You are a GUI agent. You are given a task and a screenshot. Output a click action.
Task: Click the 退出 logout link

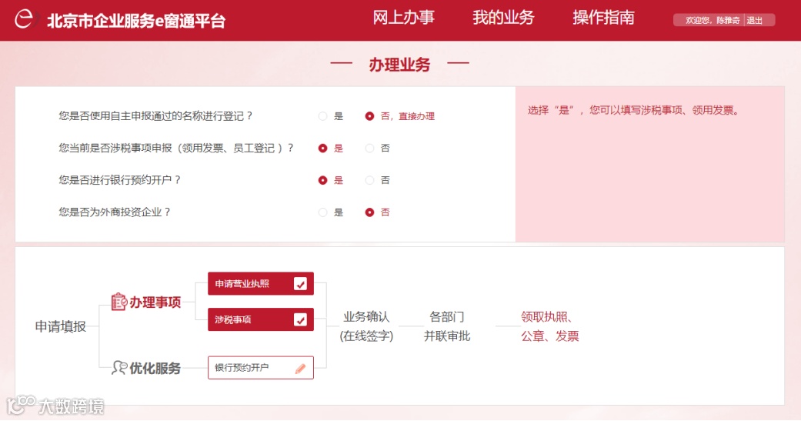pyautogui.click(x=755, y=21)
